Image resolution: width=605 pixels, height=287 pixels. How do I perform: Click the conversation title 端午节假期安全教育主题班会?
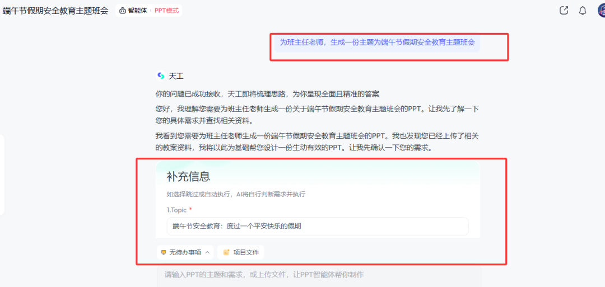pos(55,11)
